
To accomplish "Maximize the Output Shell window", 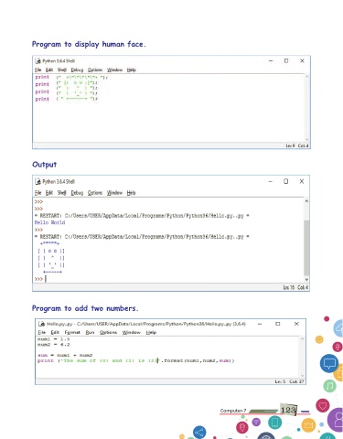I will [x=285, y=181].
